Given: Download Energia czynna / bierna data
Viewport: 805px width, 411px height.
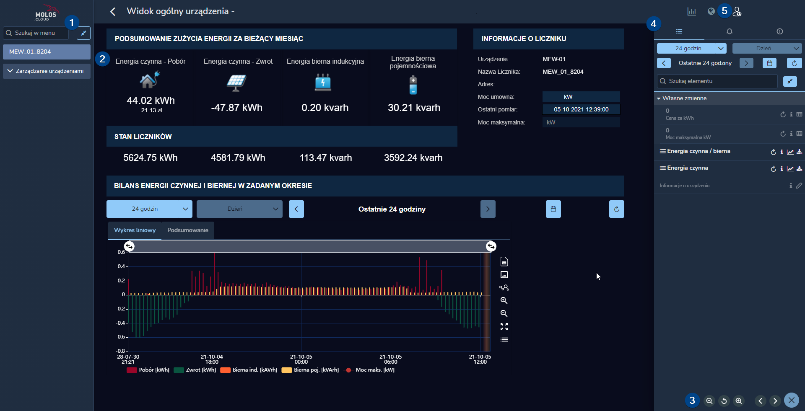Looking at the screenshot, I should point(800,152).
